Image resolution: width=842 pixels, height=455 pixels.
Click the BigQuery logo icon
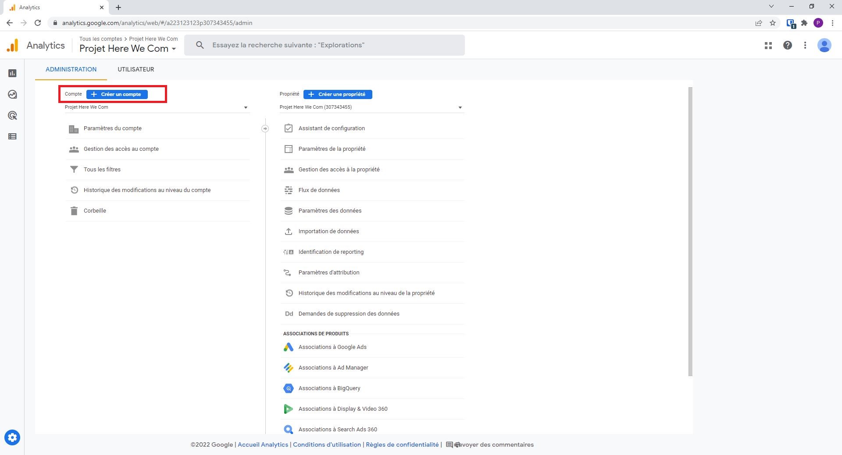coord(288,388)
